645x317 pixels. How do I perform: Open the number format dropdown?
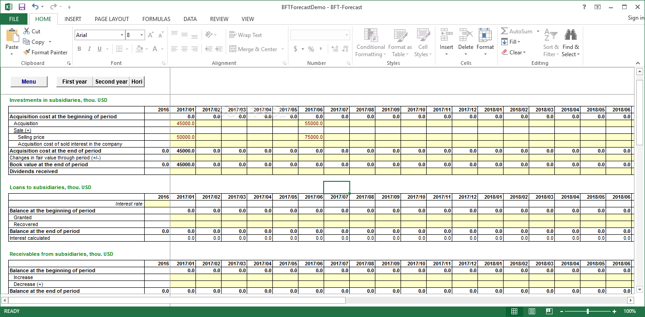347,35
